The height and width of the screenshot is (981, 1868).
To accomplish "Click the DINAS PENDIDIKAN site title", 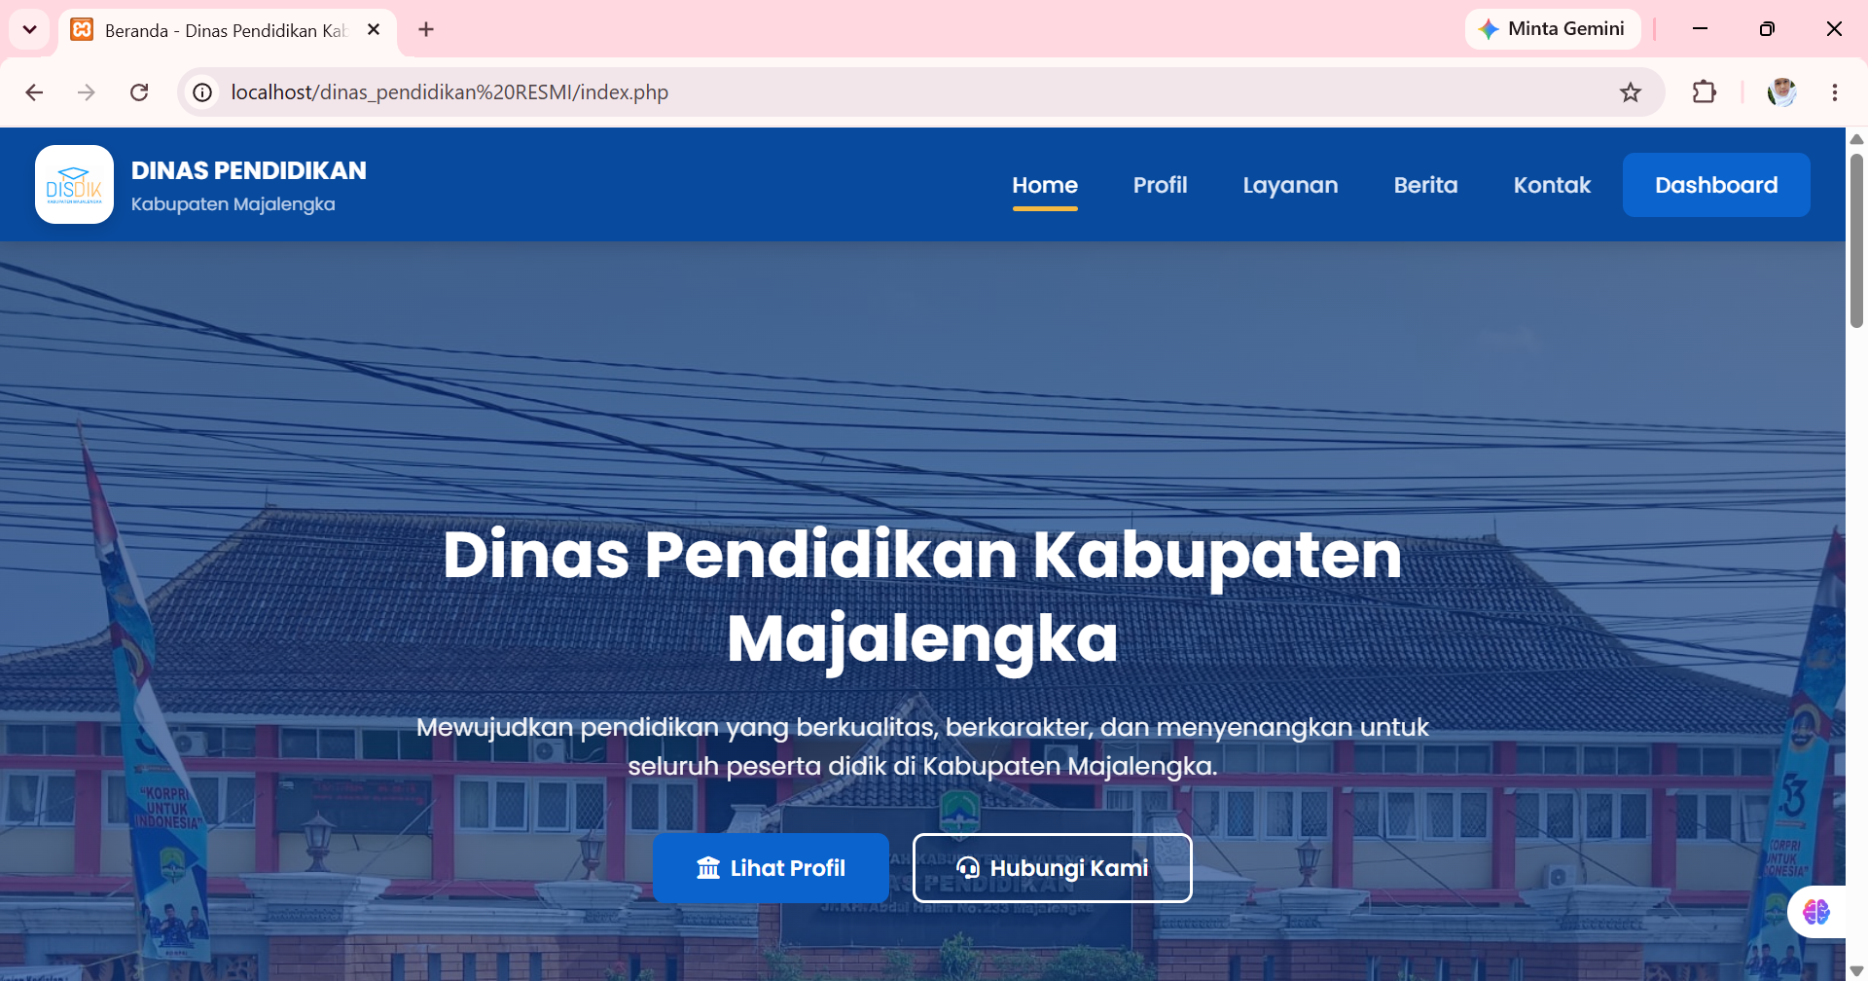I will [x=249, y=170].
